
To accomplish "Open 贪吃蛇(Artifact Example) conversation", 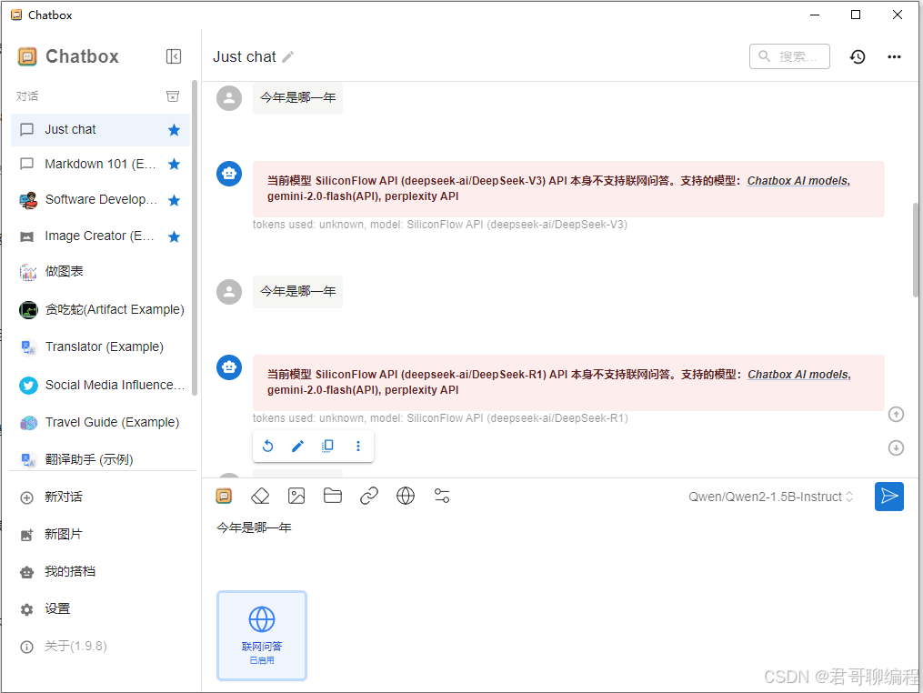I will tap(100, 309).
